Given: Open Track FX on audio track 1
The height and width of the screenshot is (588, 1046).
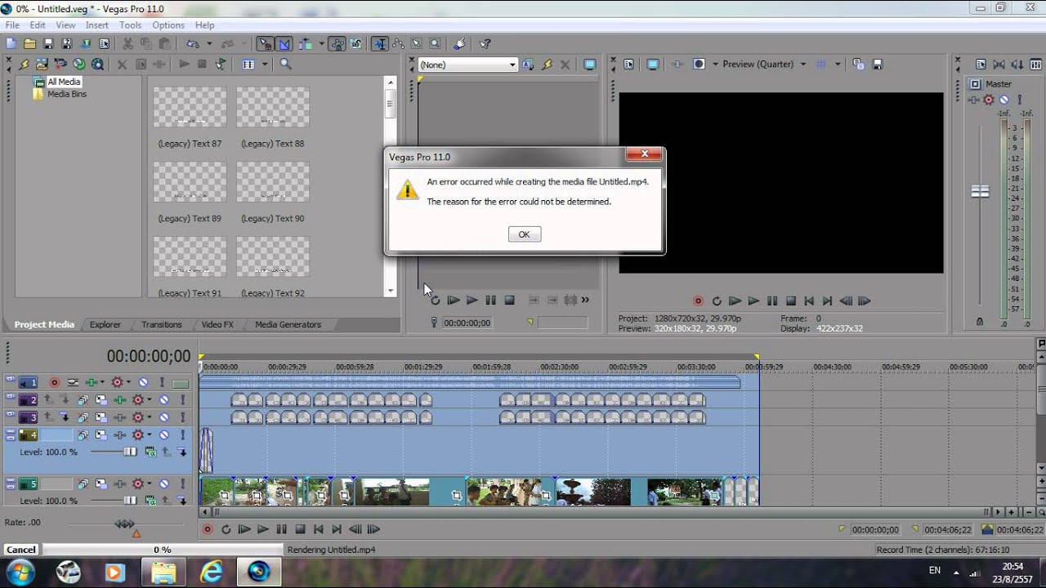Looking at the screenshot, I should point(92,382).
